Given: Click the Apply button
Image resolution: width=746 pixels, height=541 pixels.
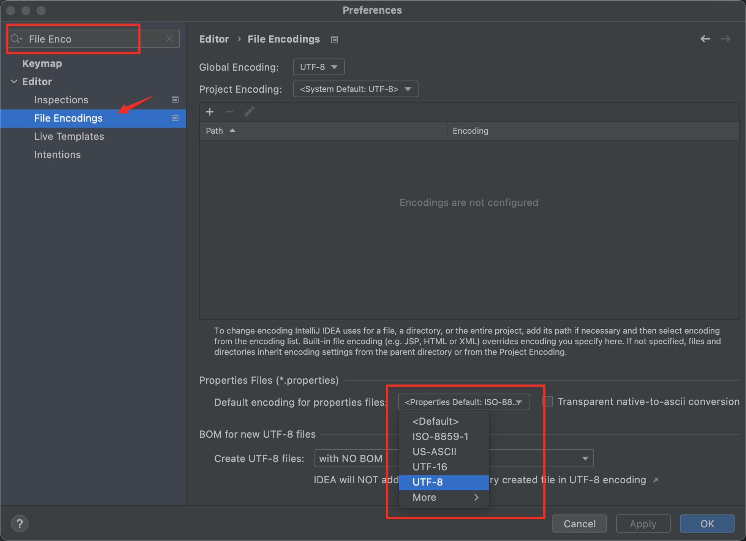Looking at the screenshot, I should (x=643, y=524).
